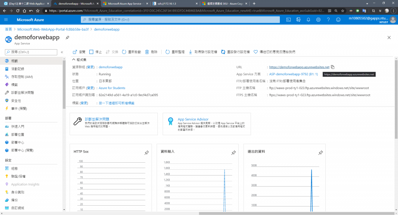Open https://demoforwebapp.azurewebsites.net URL link
The height and width of the screenshot is (215, 398).
coord(299,67)
